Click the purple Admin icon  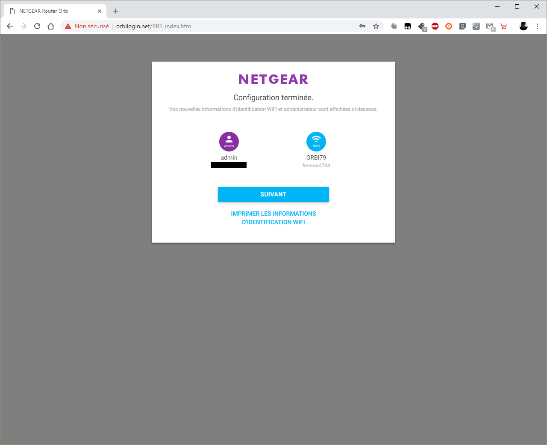pos(229,142)
